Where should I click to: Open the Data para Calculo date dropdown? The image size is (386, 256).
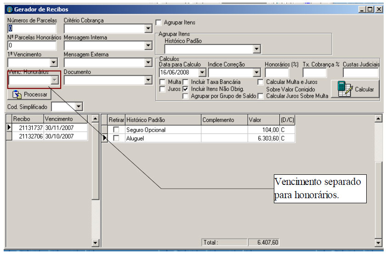click(202, 72)
